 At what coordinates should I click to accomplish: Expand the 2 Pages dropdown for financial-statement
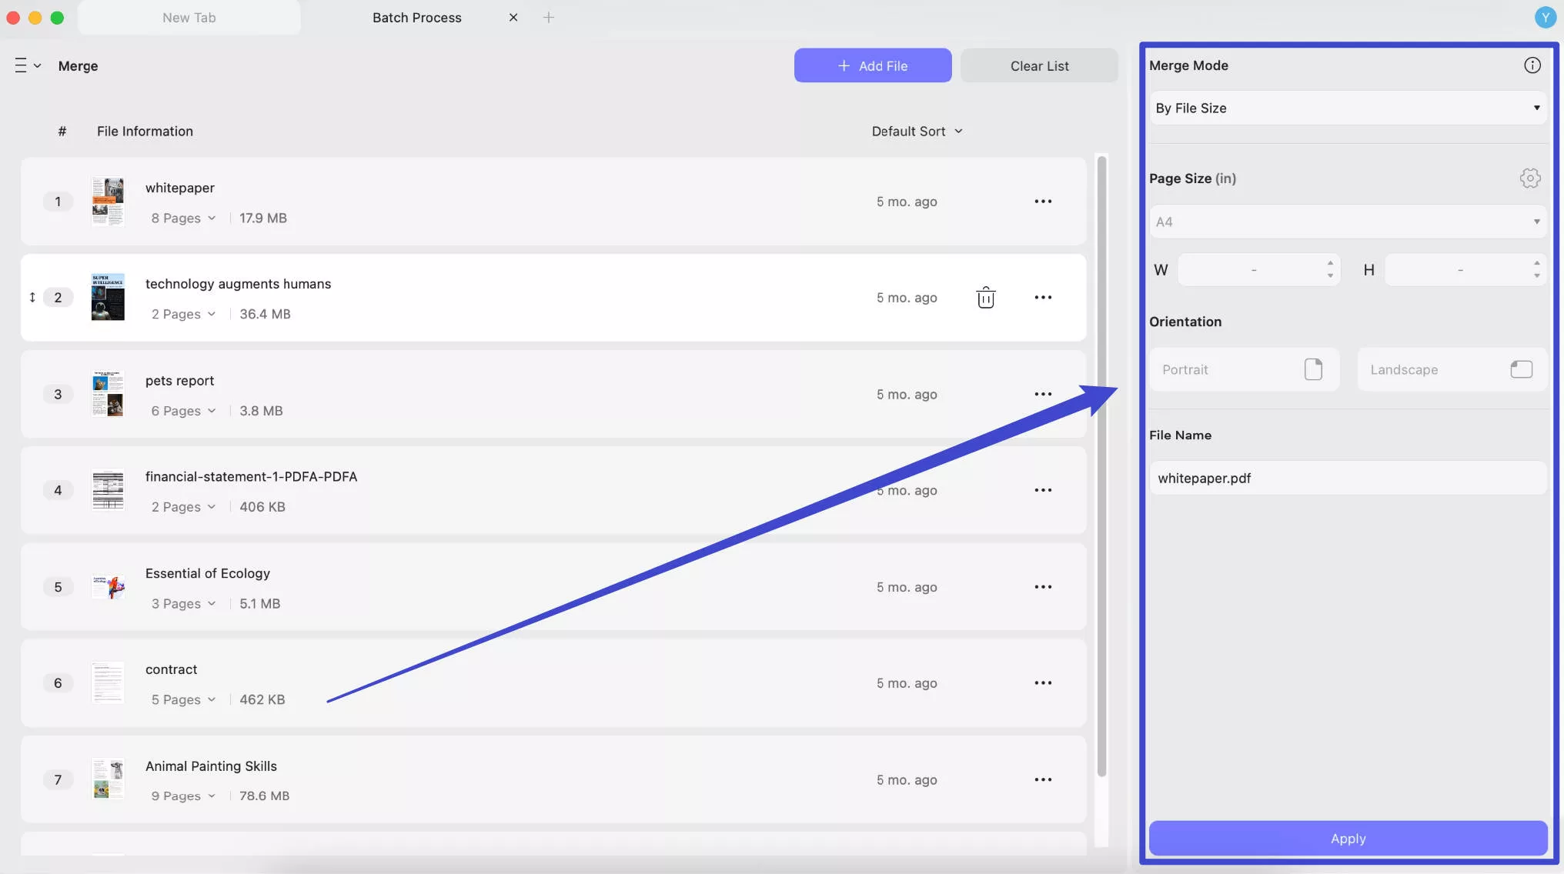[x=183, y=507]
